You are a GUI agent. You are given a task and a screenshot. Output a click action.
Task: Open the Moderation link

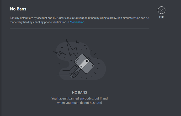click(x=77, y=22)
